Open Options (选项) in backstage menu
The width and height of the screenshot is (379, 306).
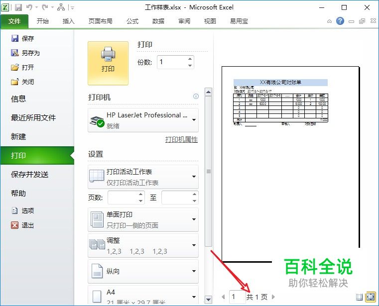pos(23,210)
